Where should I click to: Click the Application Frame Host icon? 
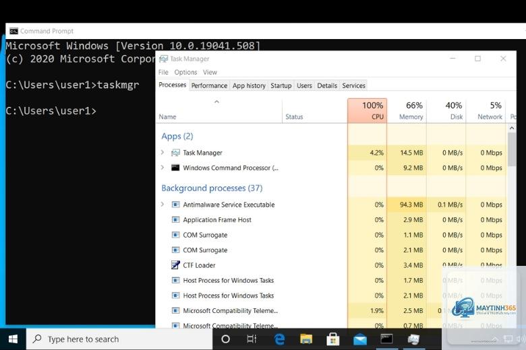coord(175,219)
